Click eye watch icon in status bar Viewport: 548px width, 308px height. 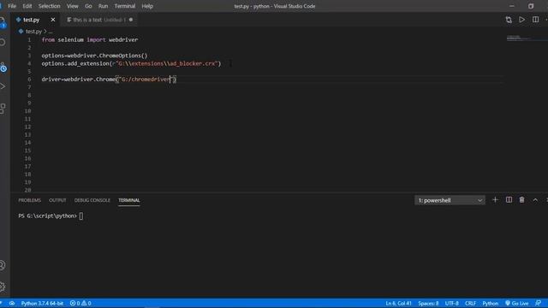[12, 303]
